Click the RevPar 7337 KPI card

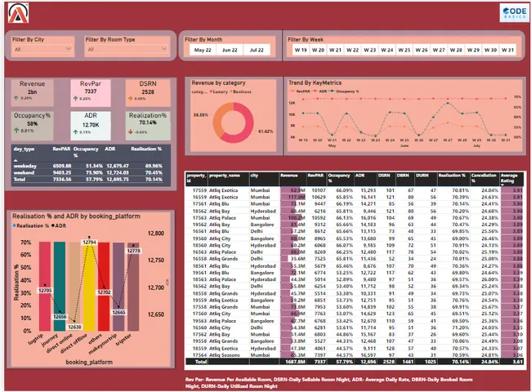click(x=91, y=92)
